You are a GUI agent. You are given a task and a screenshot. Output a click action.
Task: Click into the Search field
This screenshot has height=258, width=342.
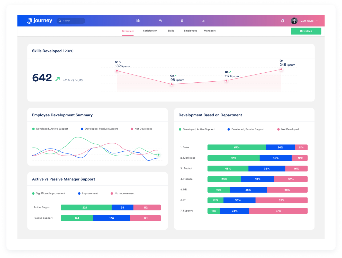71,21
